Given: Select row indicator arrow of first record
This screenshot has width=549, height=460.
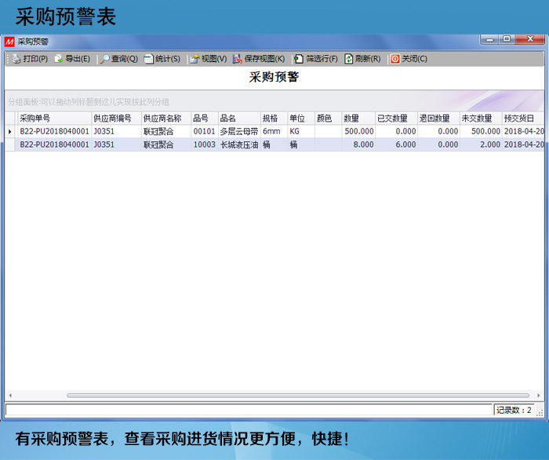Looking at the screenshot, I should [9, 132].
